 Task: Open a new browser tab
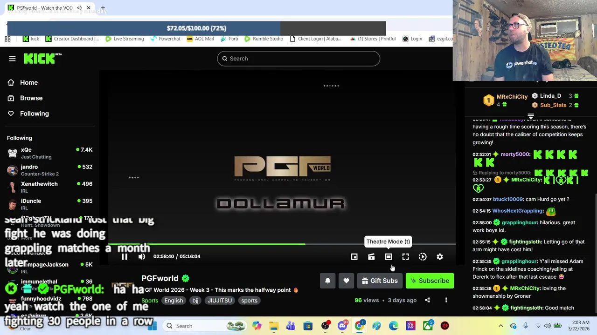point(103,8)
